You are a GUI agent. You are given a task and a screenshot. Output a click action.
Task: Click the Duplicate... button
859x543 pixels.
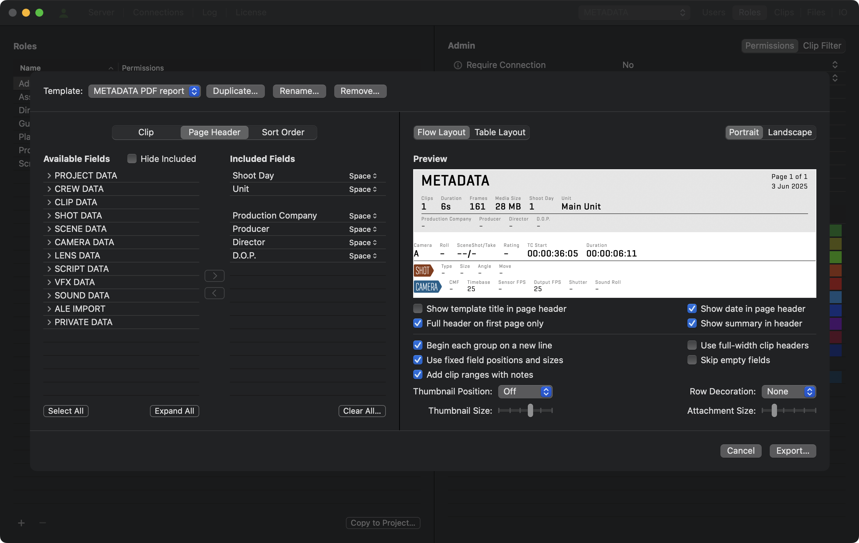(235, 91)
